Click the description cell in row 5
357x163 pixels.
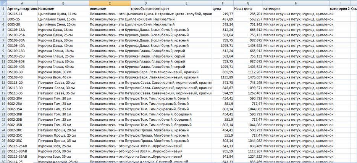tap(110, 30)
